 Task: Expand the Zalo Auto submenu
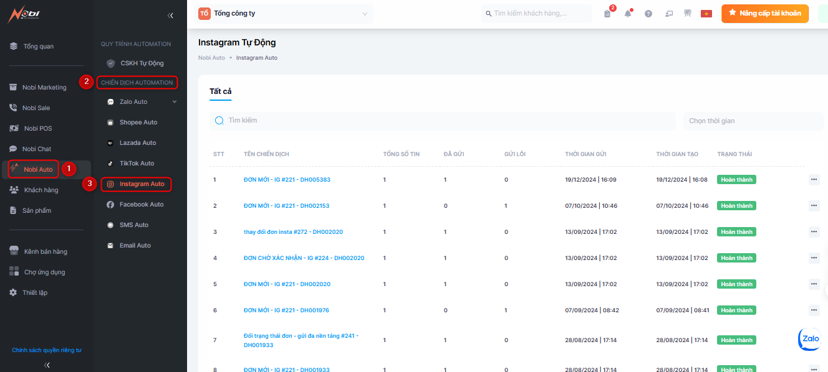pyautogui.click(x=175, y=102)
